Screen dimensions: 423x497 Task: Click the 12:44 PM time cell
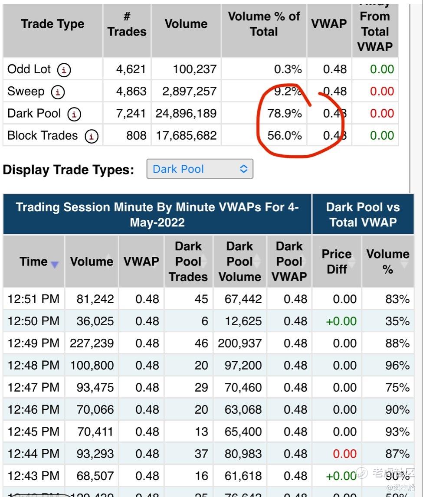coord(33,454)
